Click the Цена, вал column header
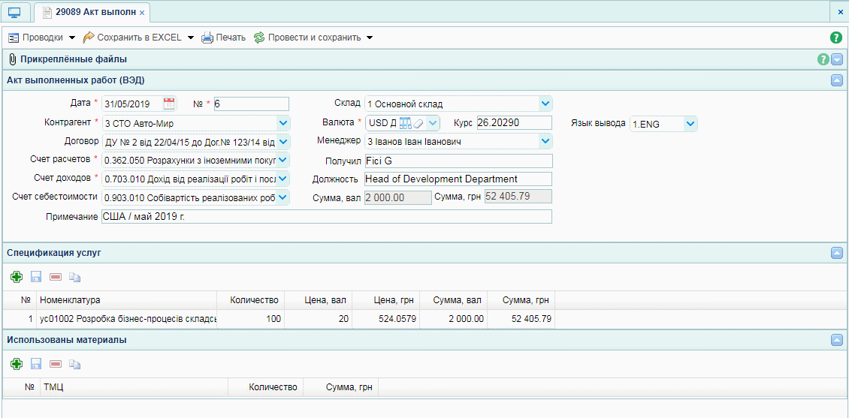This screenshot has width=849, height=418. (318, 300)
